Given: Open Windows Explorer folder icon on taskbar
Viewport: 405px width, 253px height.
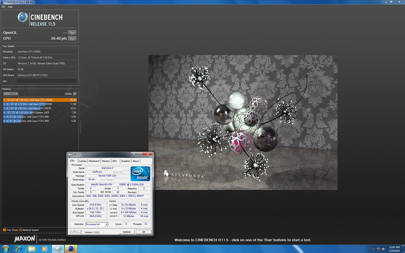Looking at the screenshot, I should (x=32, y=249).
